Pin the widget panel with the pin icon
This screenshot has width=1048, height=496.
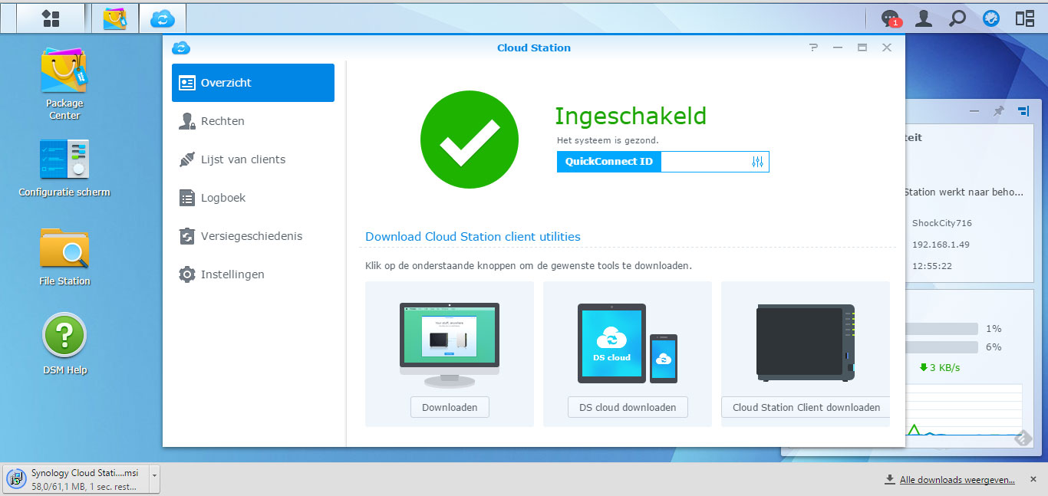(998, 111)
